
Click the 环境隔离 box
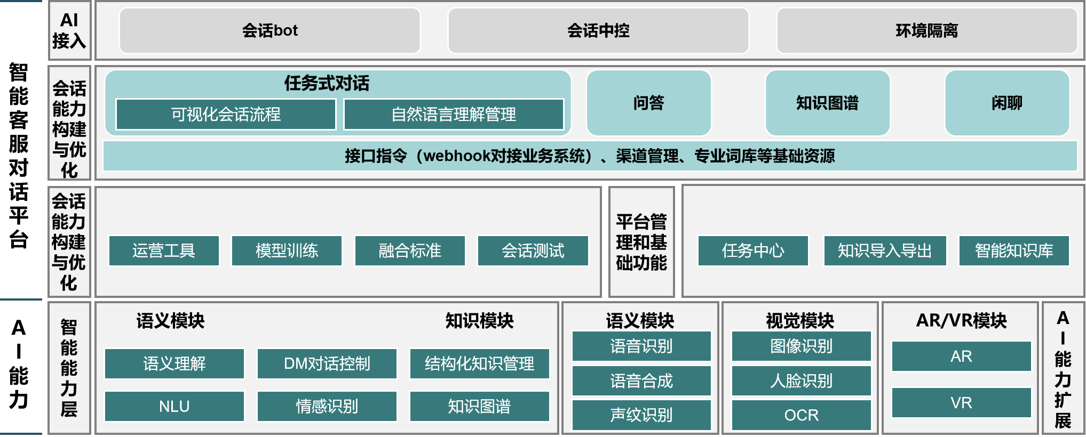[x=927, y=30]
